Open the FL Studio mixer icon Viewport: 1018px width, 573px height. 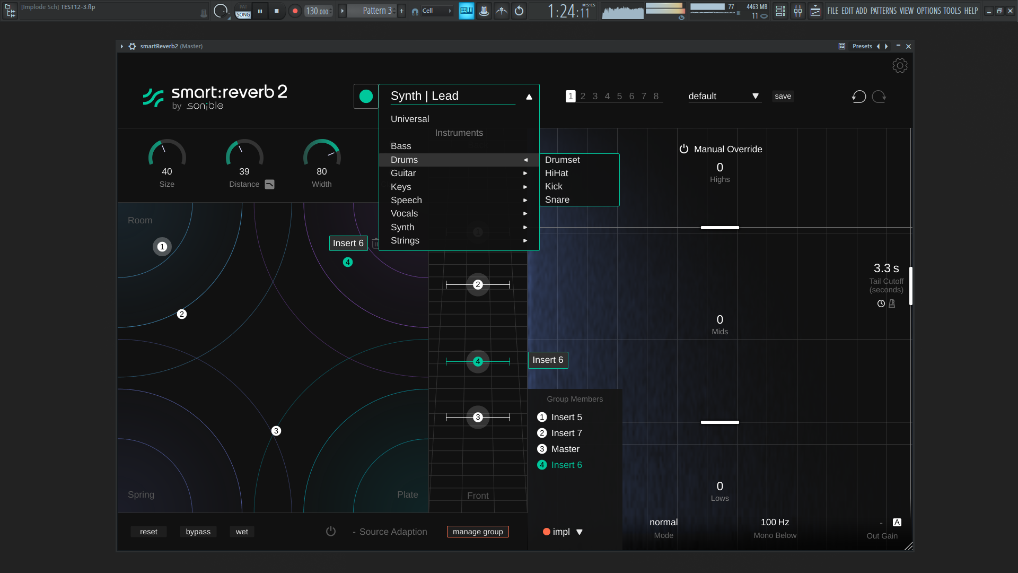[798, 11]
